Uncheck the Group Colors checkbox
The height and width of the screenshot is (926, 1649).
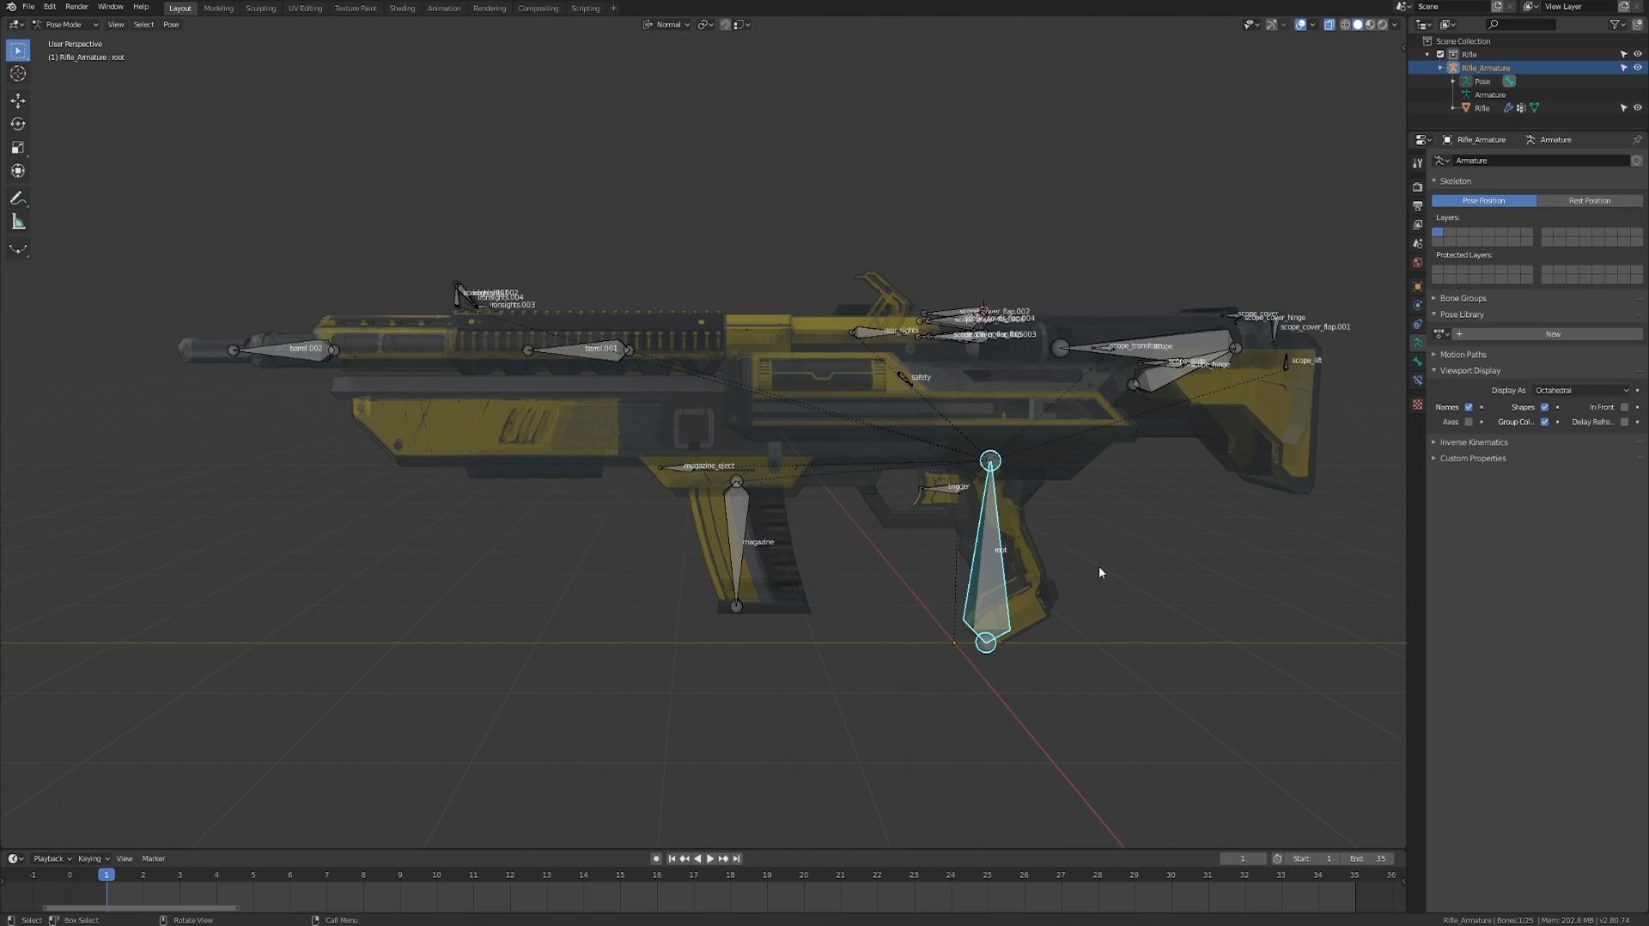pos(1544,422)
